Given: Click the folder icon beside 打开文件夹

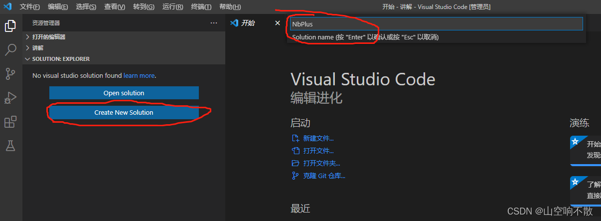Looking at the screenshot, I should point(296,163).
